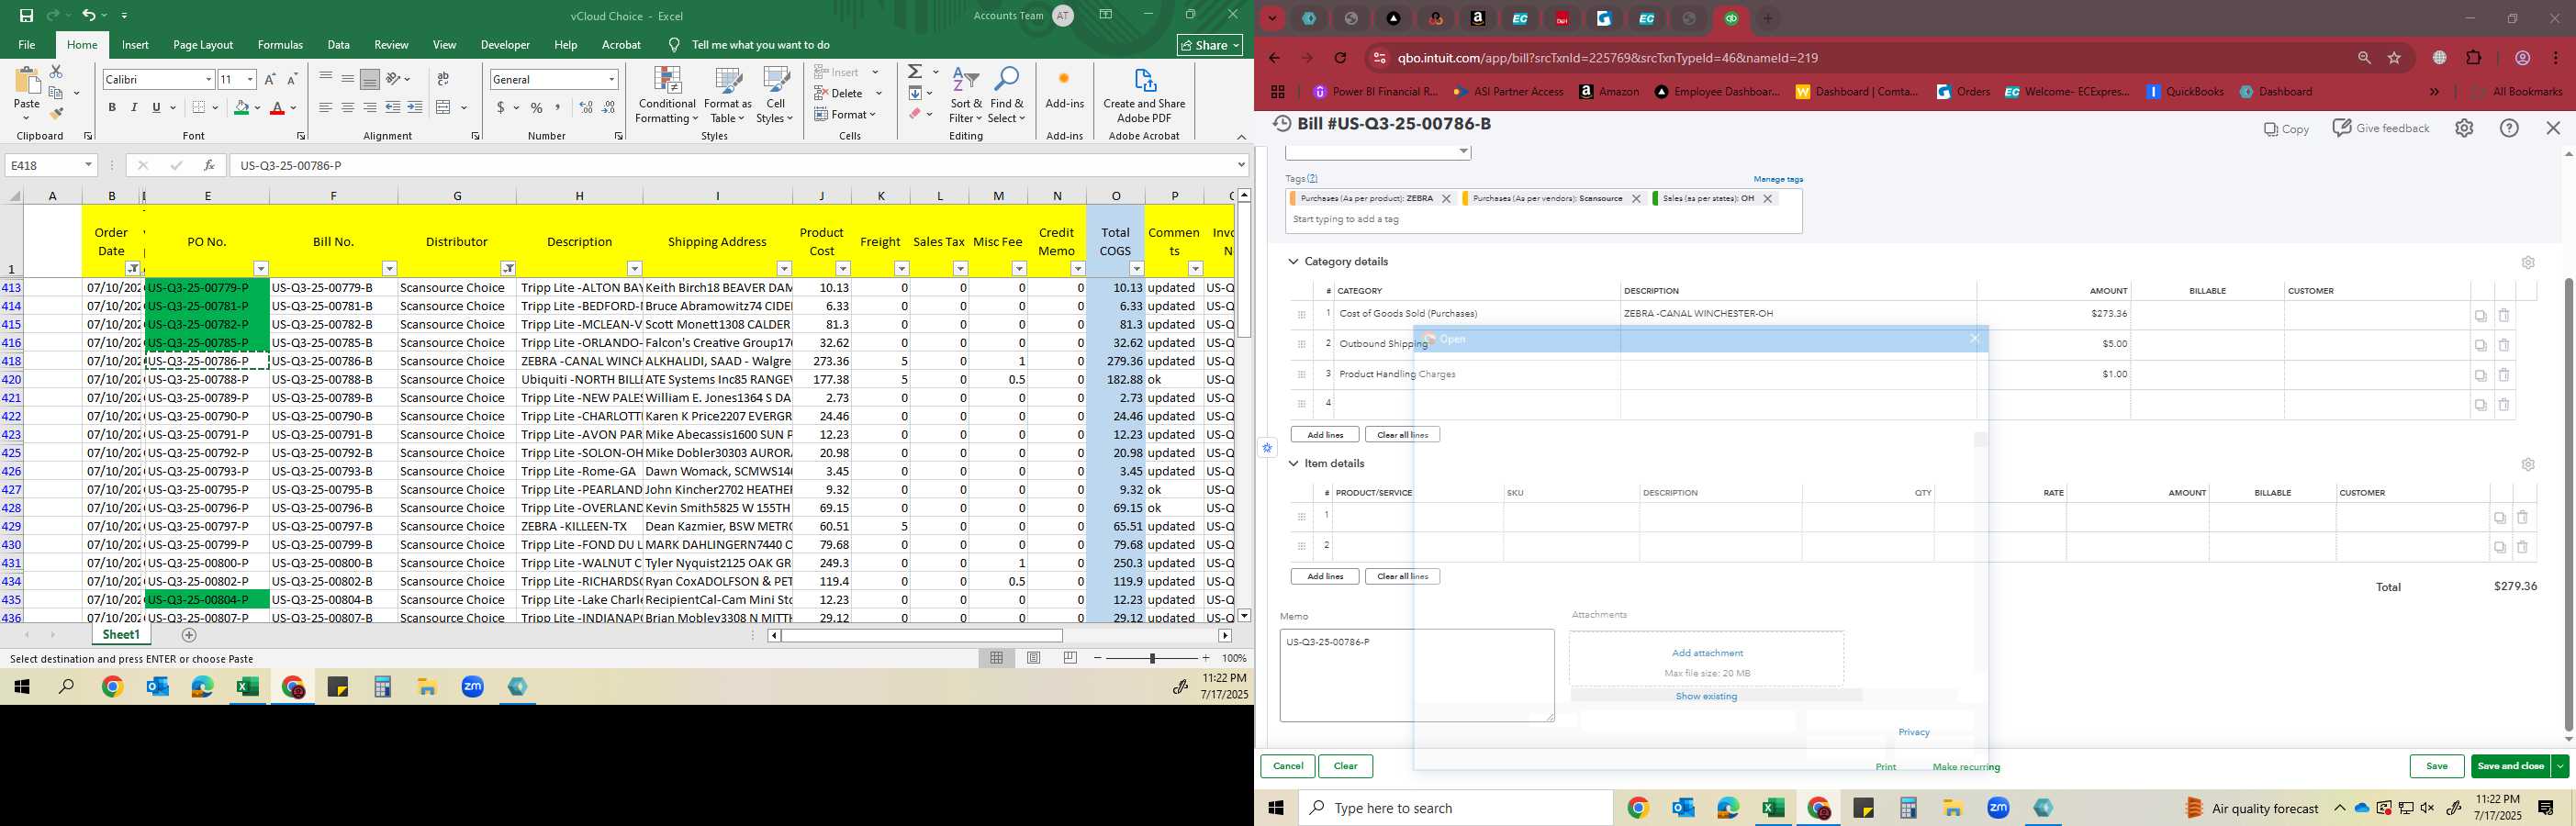This screenshot has width=2576, height=826.
Task: Open the PO No. column filter dropdown
Action: 261,268
